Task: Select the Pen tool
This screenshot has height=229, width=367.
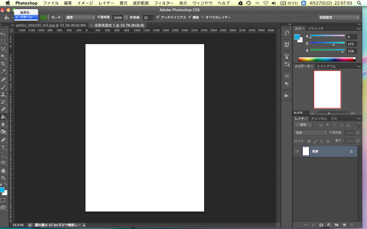Action: [x=3, y=140]
